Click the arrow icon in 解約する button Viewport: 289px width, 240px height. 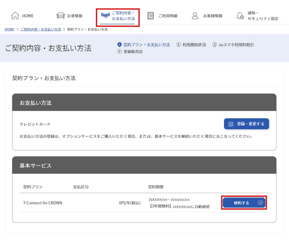pyautogui.click(x=260, y=202)
